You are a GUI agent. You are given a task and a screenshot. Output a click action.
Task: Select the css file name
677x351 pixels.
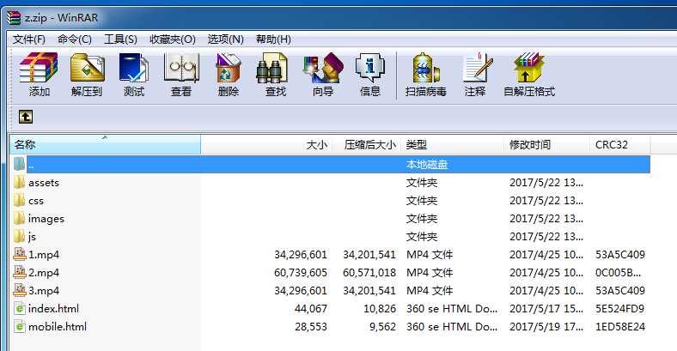click(36, 201)
